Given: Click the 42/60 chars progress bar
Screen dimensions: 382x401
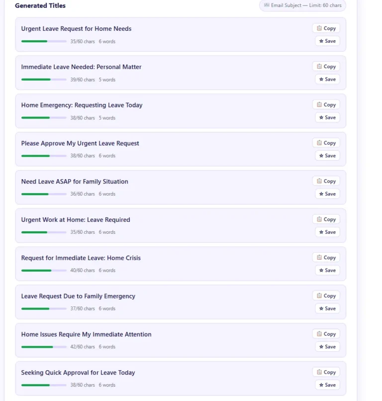Looking at the screenshot, I should [x=44, y=347].
